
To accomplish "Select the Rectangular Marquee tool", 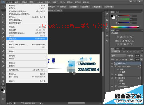I will 3,18.
